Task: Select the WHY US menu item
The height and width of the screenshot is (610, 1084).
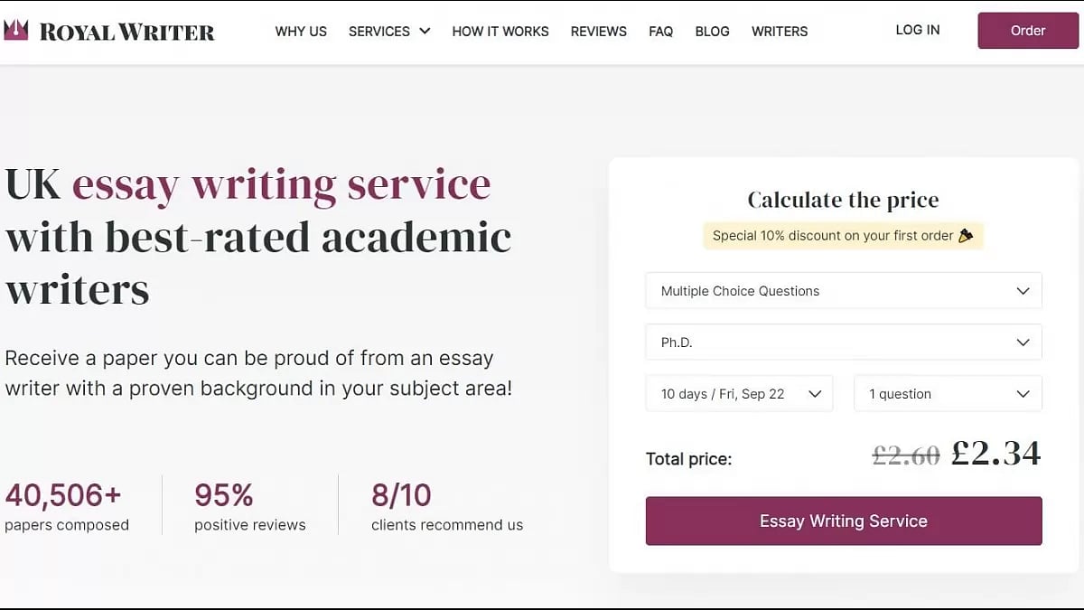Action: coord(301,31)
